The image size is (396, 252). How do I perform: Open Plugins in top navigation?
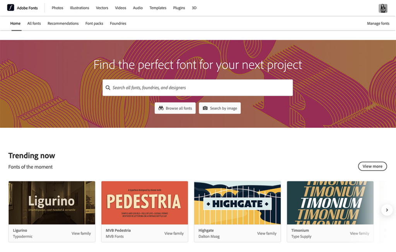tap(179, 8)
